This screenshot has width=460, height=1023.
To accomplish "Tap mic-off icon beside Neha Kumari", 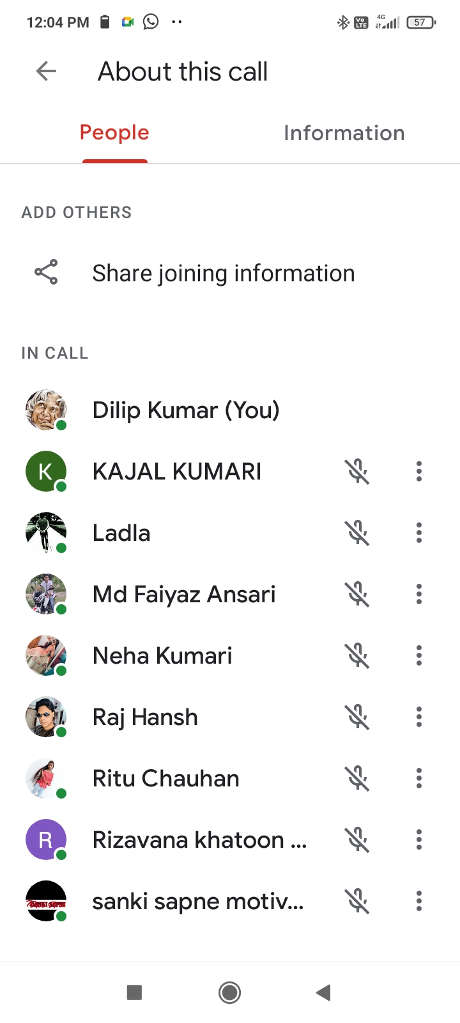I will [358, 656].
